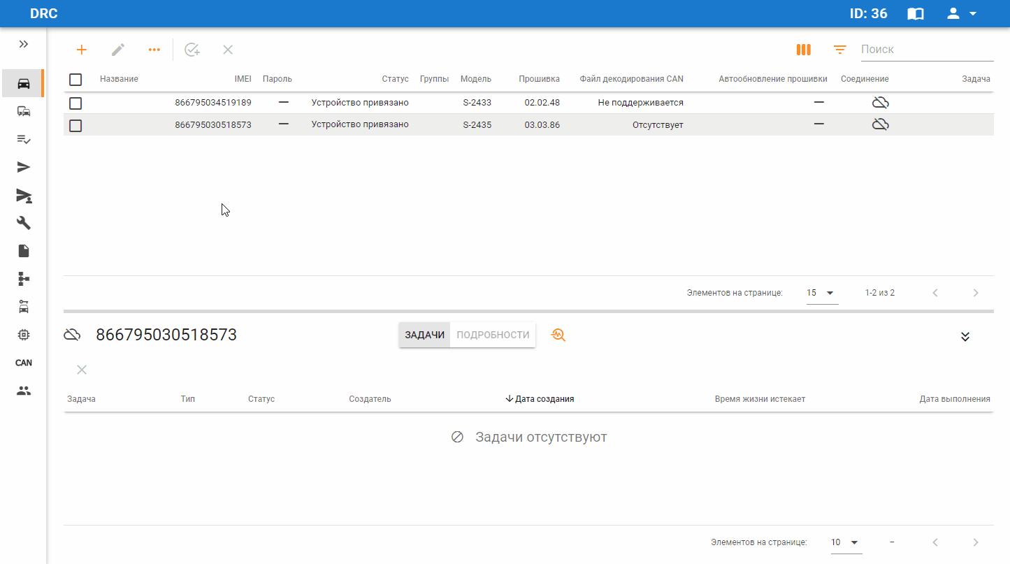Image resolution: width=1010 pixels, height=564 pixels.
Task: Sort tasks by Тип column header
Action: click(187, 399)
